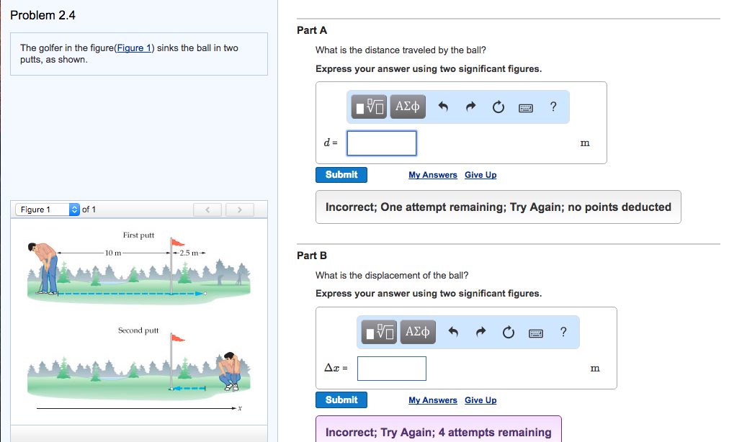
Task: Submit the Part B answer
Action: point(341,400)
